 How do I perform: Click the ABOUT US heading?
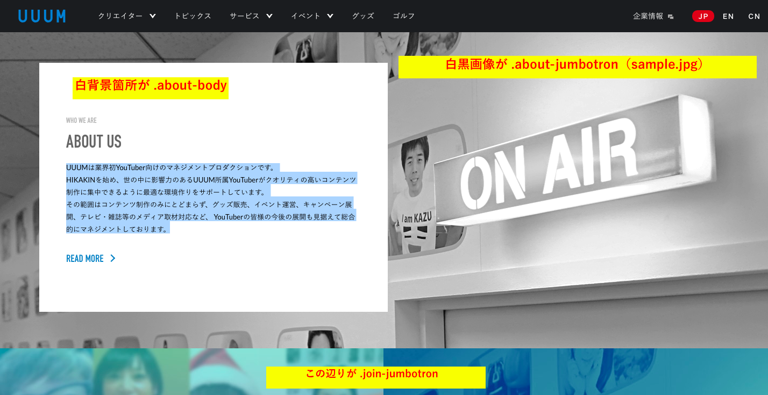(x=94, y=142)
